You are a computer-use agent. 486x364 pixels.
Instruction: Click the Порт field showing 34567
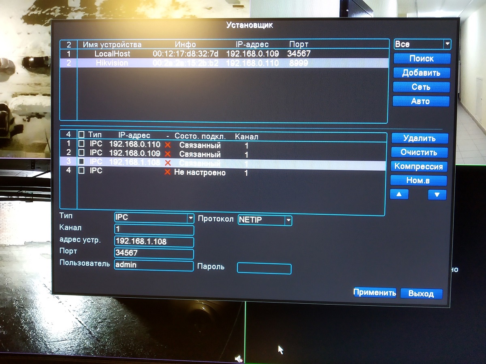154,254
